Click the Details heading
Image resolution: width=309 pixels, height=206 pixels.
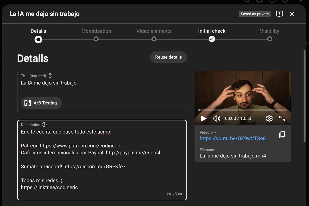(33, 59)
